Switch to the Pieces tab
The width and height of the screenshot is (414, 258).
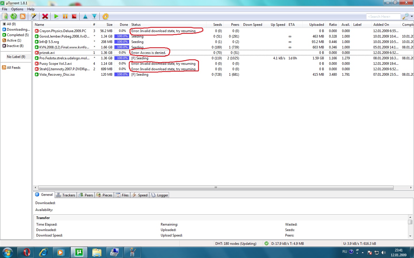point(104,195)
